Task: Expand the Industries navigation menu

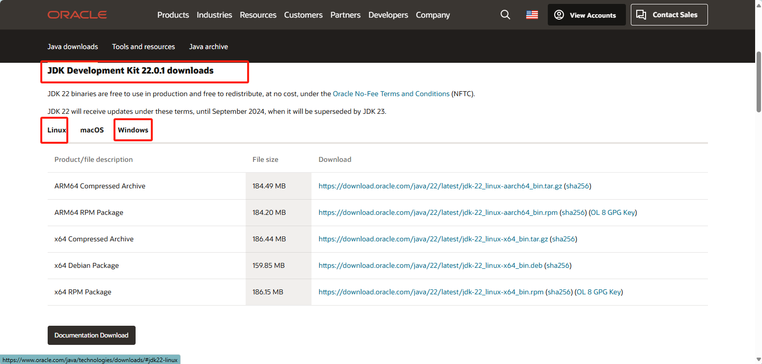Action: [214, 15]
